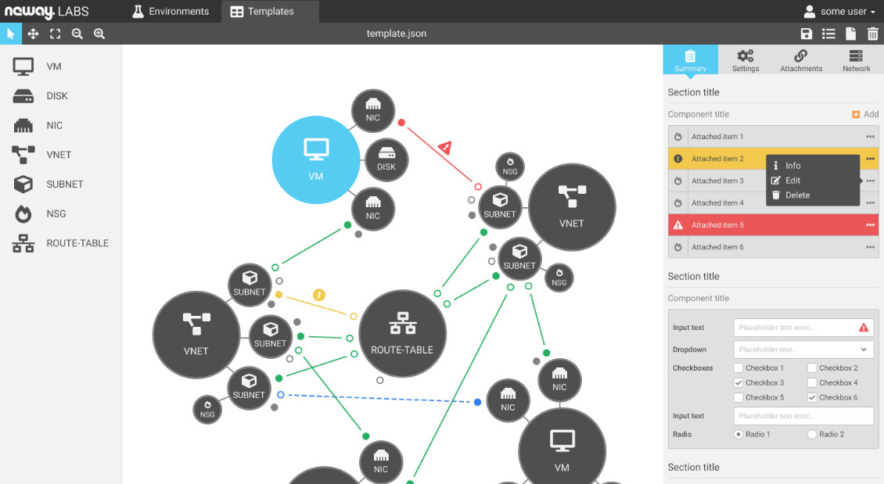Viewport: 884px width, 484px height.
Task: Uncheck Checkbox 3 in the component form
Action: tap(738, 382)
